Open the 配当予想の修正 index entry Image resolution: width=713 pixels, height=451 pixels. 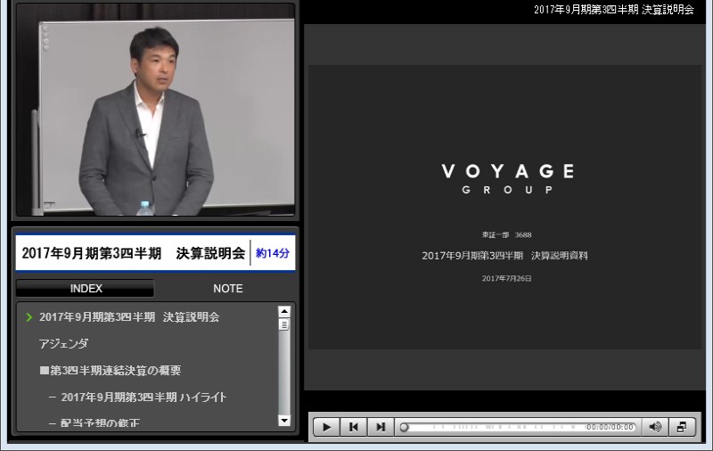(x=100, y=422)
